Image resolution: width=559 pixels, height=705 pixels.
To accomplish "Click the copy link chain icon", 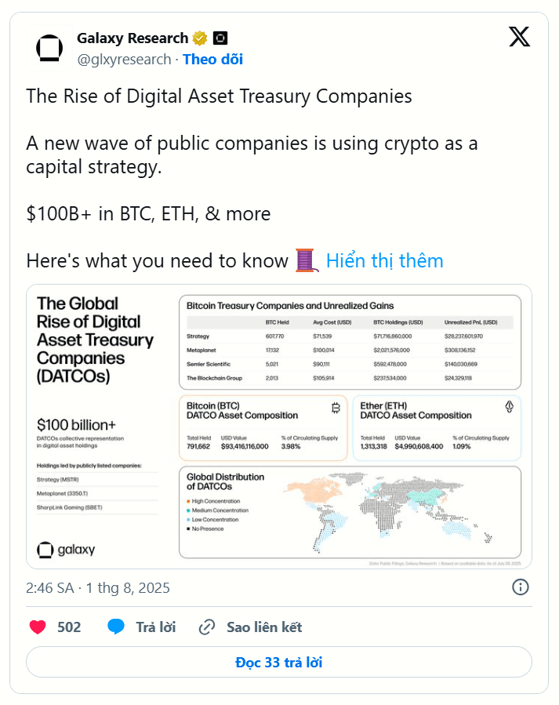I will [207, 627].
